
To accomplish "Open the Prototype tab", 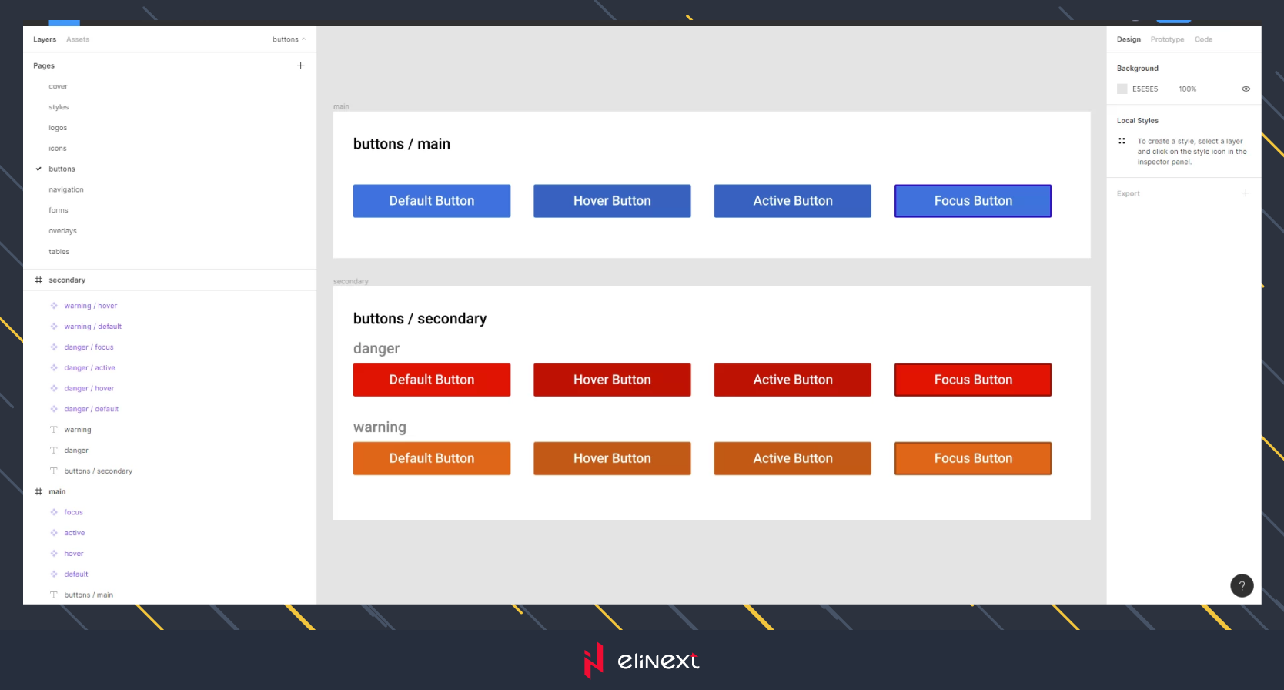I will (x=1167, y=39).
